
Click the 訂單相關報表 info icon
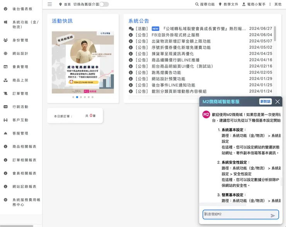tap(5, 160)
